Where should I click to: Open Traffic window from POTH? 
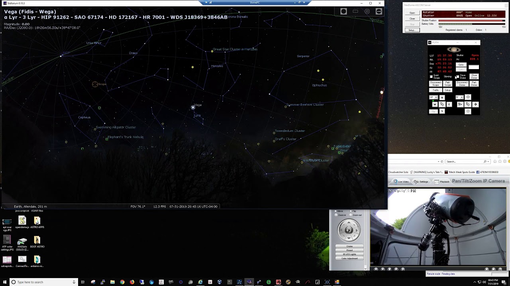435,90
